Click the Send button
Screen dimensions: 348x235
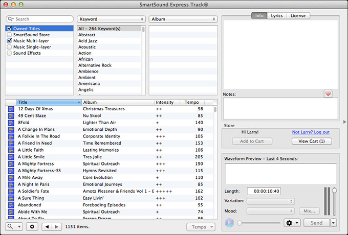[x=316, y=223]
